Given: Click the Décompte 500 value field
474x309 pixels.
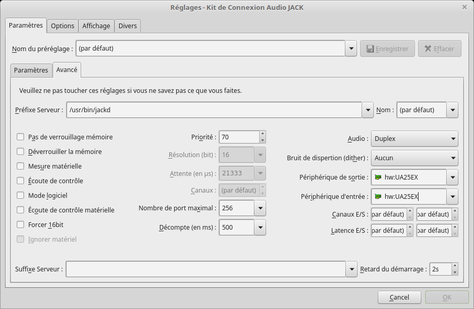Looking at the screenshot, I should pos(237,228).
